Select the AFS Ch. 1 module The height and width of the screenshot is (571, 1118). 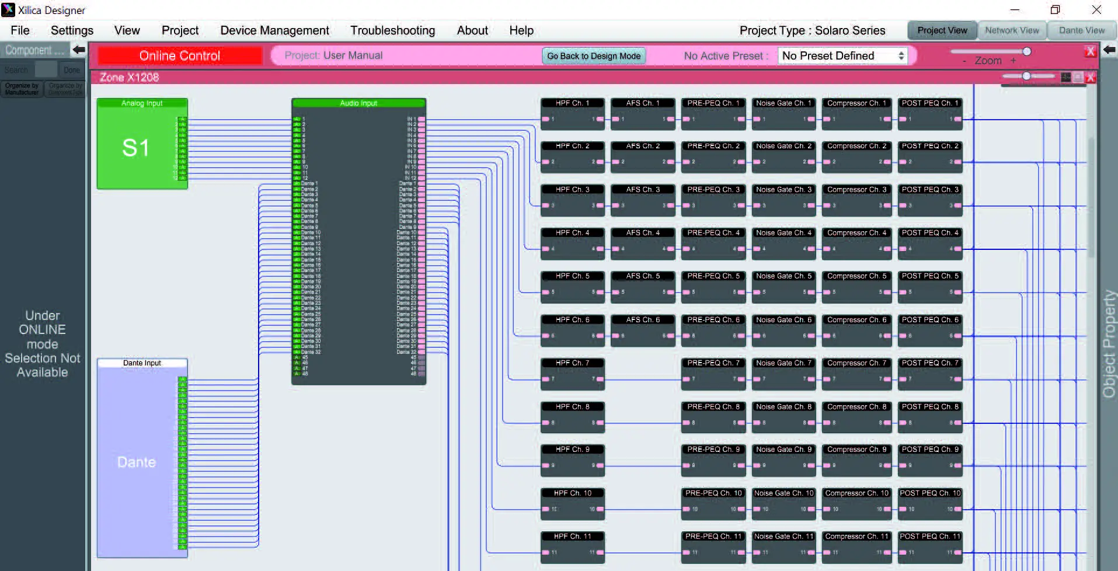tap(643, 113)
